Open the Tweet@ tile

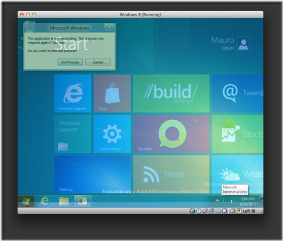pyautogui.click(x=237, y=93)
